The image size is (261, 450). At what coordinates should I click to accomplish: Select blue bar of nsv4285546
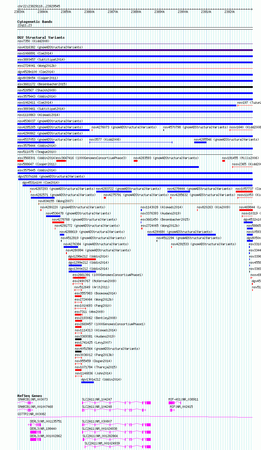pyautogui.click(x=200, y=142)
